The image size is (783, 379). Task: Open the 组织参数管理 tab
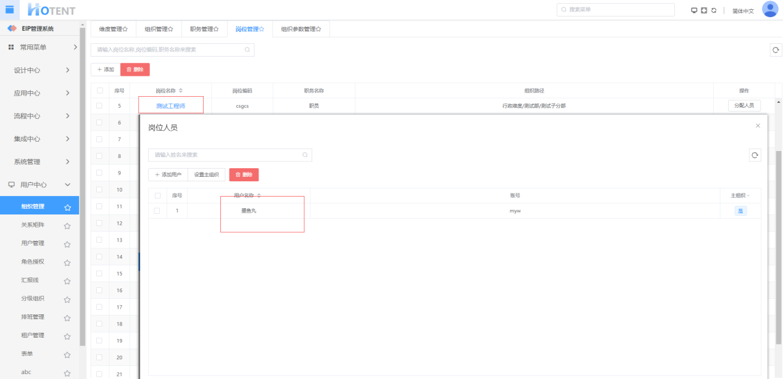tap(300, 29)
